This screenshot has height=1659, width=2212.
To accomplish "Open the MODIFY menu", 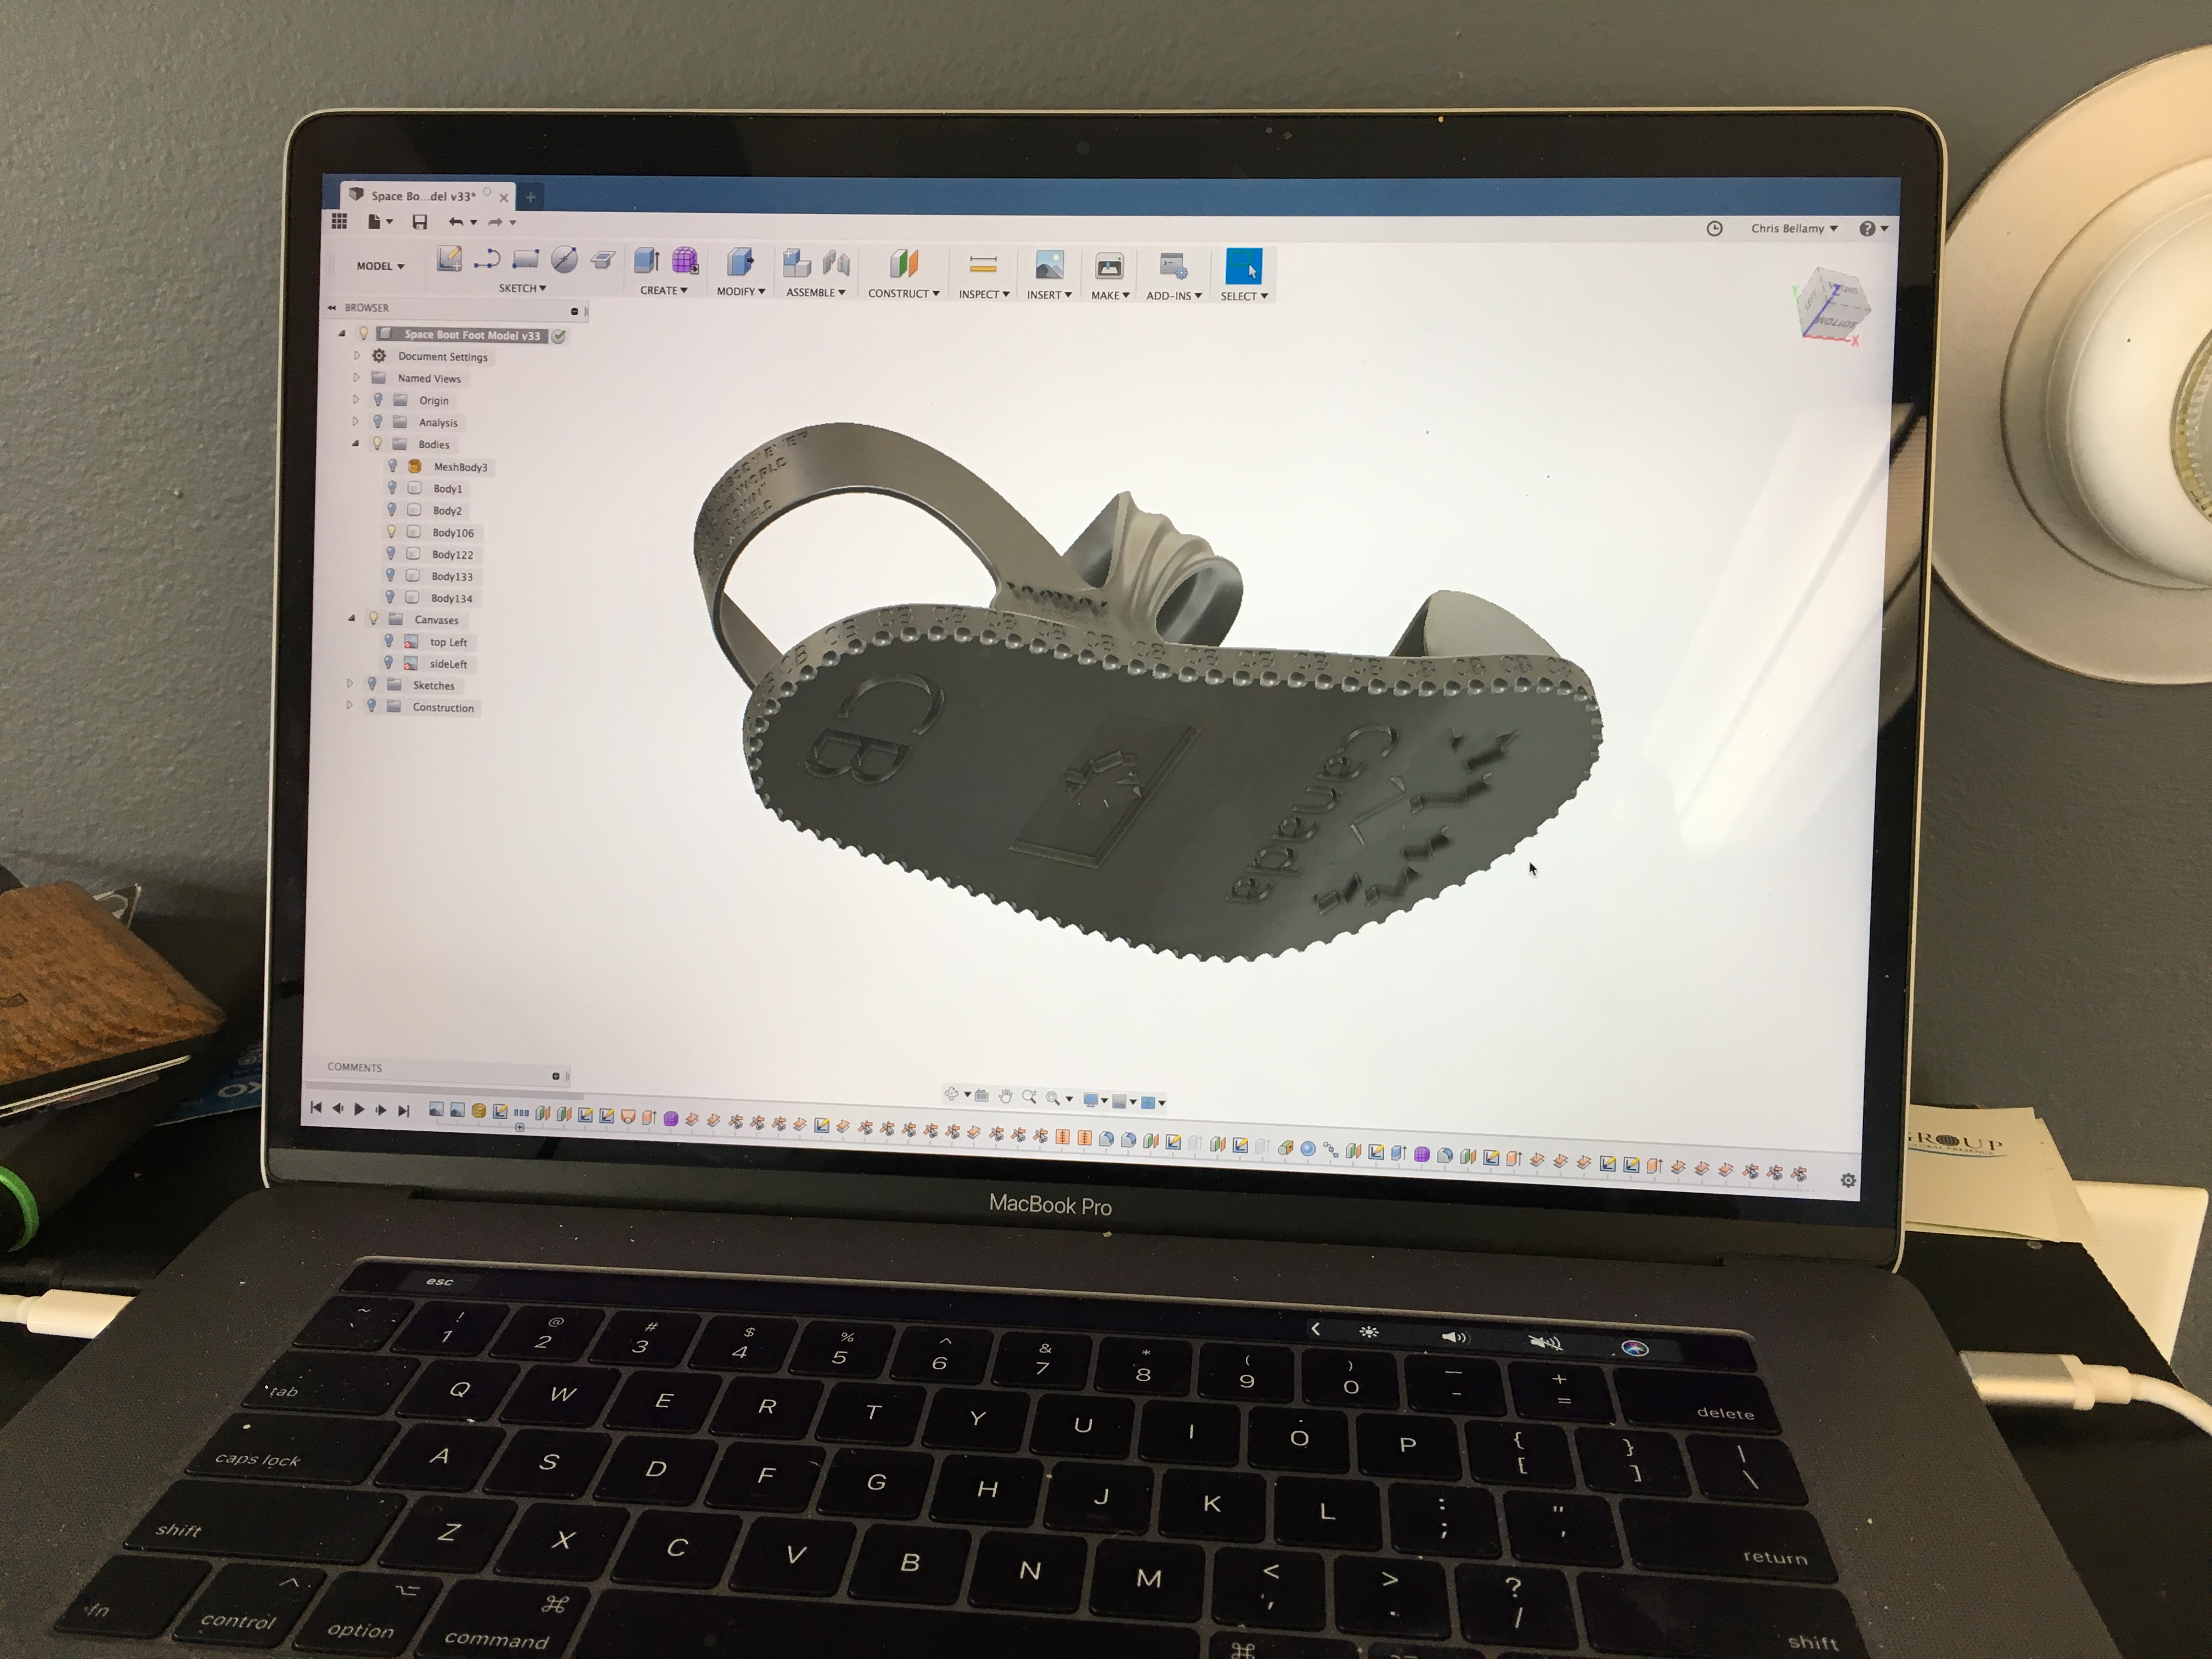I will click(741, 291).
